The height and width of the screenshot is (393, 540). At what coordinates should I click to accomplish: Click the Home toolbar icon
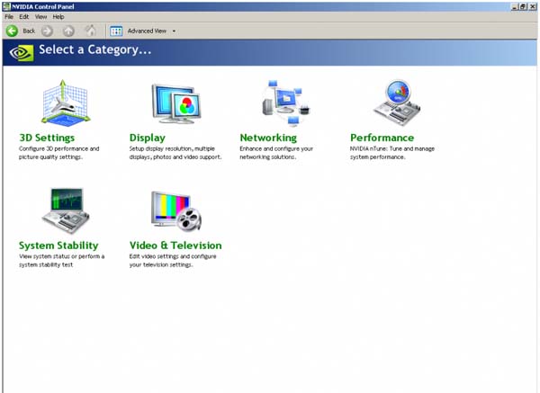[x=91, y=31]
